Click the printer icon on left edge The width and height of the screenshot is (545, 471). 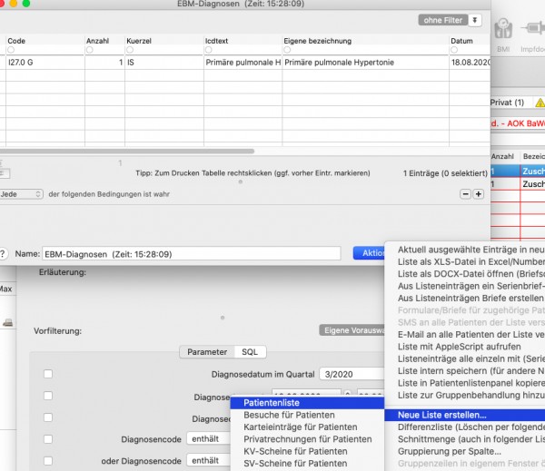[7, 323]
